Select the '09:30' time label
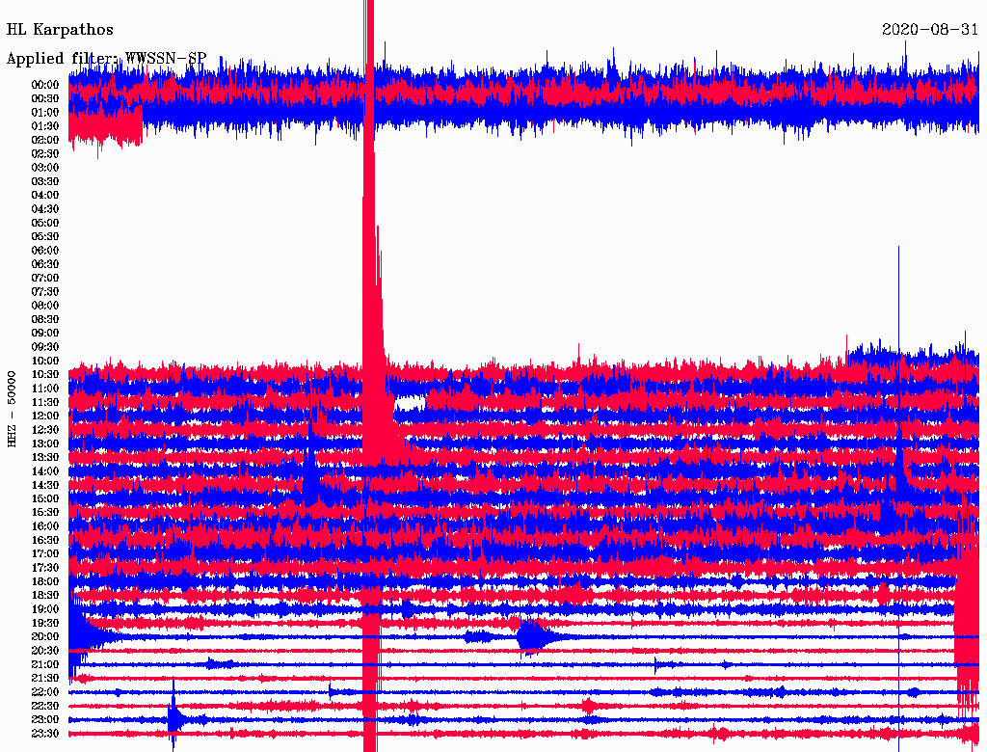This screenshot has height=752, width=987. click(45, 347)
